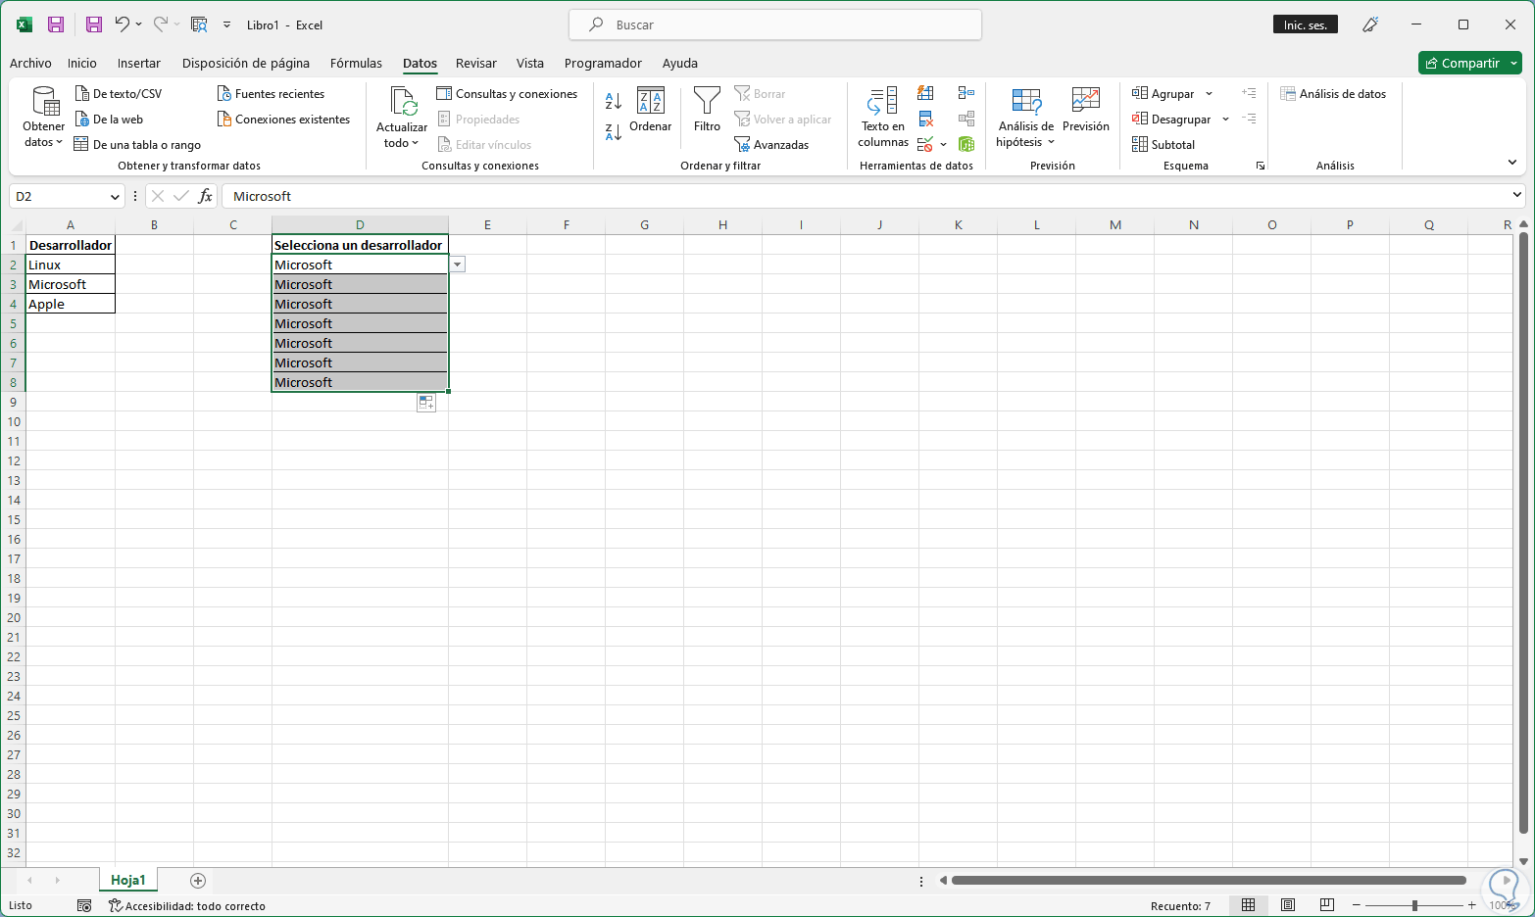Viewport: 1535px width, 917px height.
Task: Select cell A3 containing Microsoft
Action: [71, 284]
